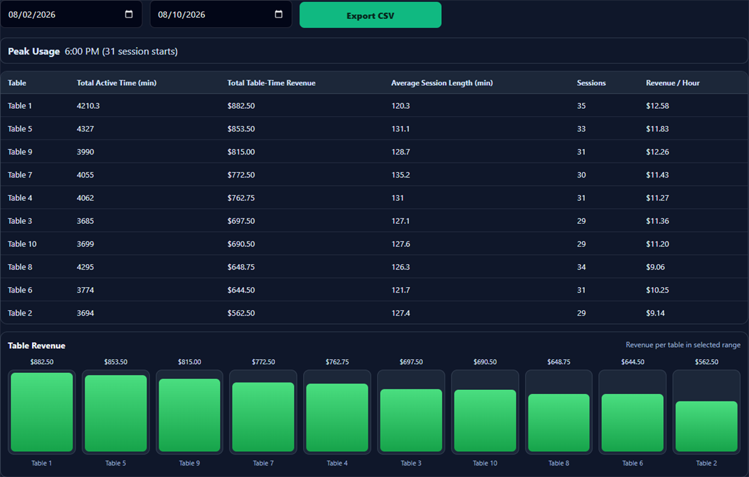Click the $9.06 revenue per hour value

point(655,267)
